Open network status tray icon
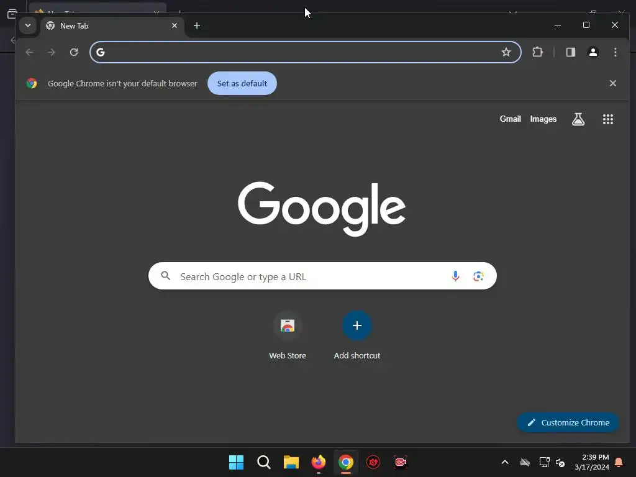 [544, 462]
